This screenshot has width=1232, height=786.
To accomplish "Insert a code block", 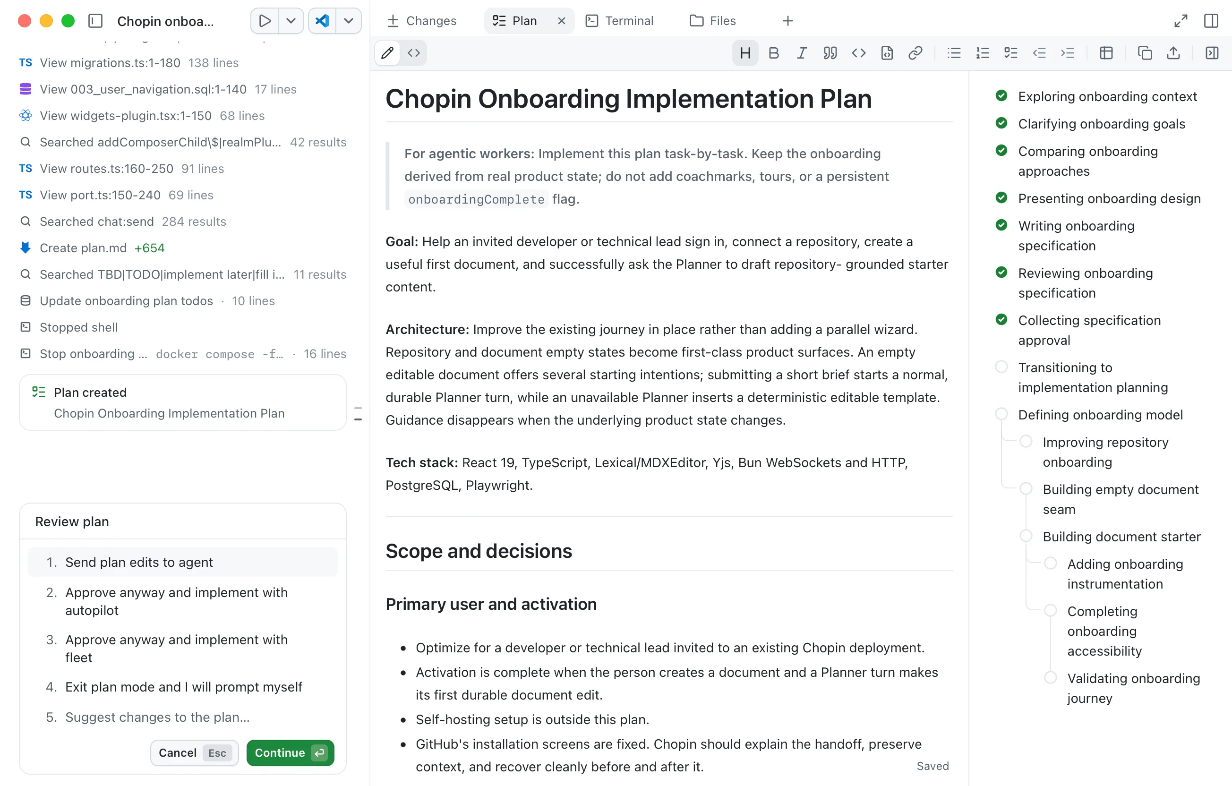I will (887, 53).
